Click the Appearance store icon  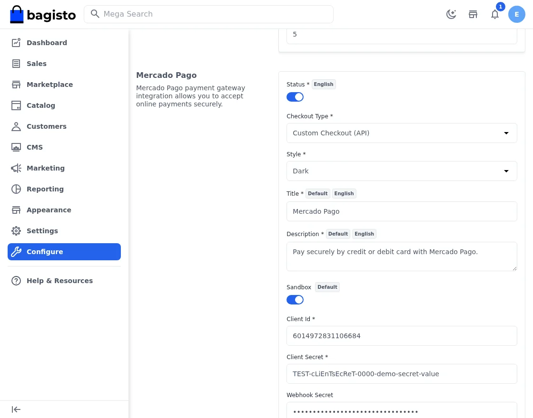click(x=16, y=210)
